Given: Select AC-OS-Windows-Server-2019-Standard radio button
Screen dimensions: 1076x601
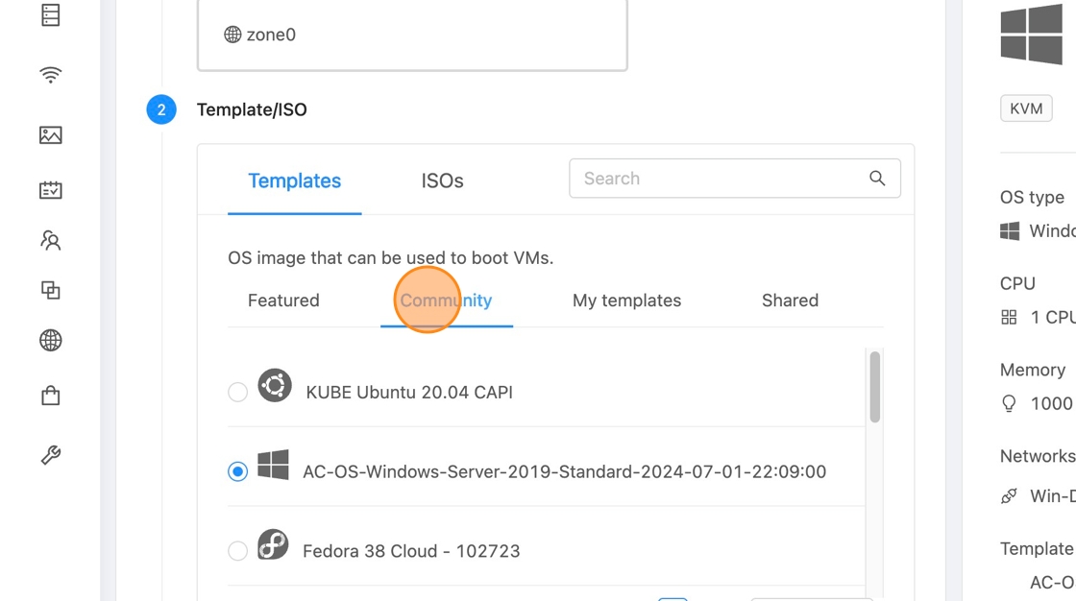Looking at the screenshot, I should click(x=237, y=471).
